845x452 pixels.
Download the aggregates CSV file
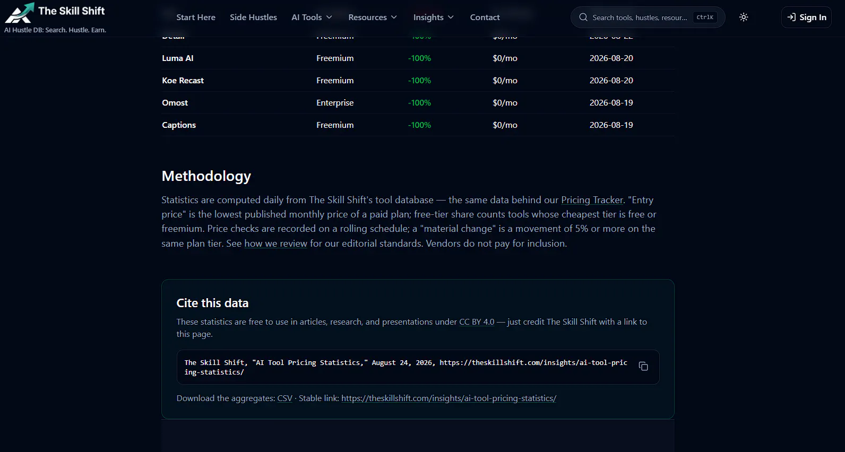[x=285, y=398]
